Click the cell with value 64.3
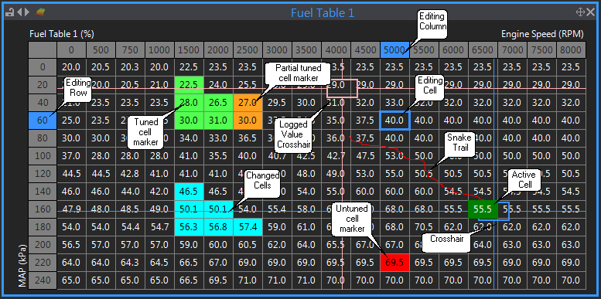The image size is (601, 299). 130,262
